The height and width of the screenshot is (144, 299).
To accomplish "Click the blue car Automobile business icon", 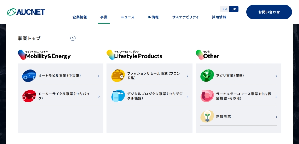I will 29,76.
